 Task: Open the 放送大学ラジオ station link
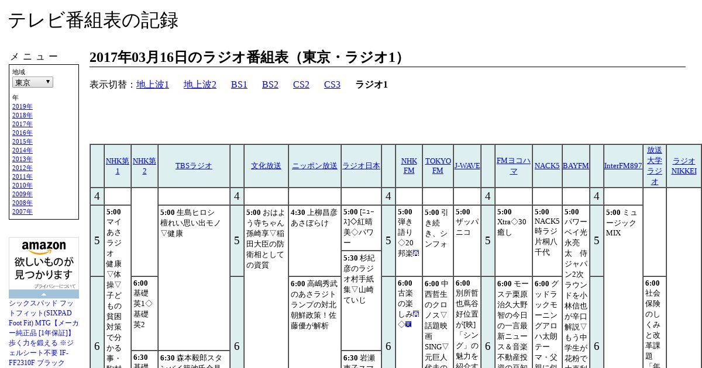tap(655, 166)
